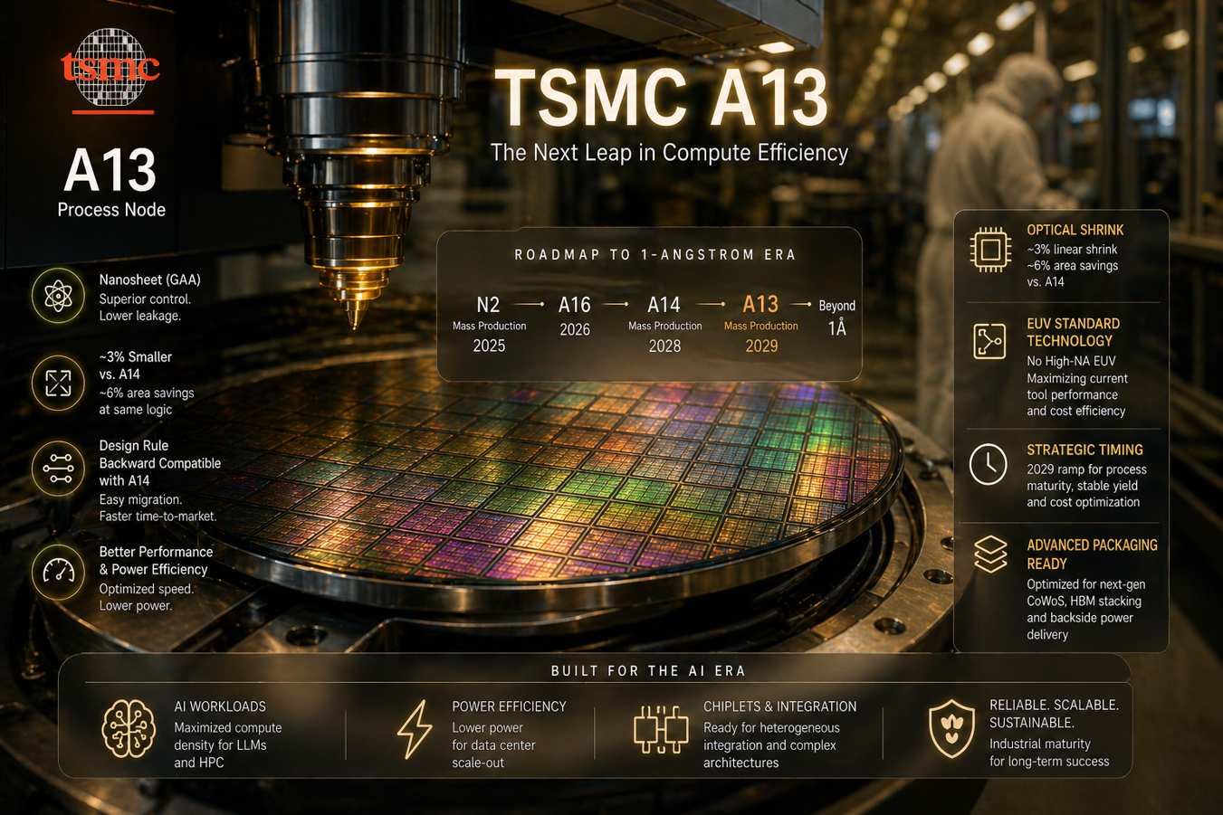The height and width of the screenshot is (815, 1223).
Task: Select the shield icon beside Reliable. Scalable.
Action: [951, 730]
